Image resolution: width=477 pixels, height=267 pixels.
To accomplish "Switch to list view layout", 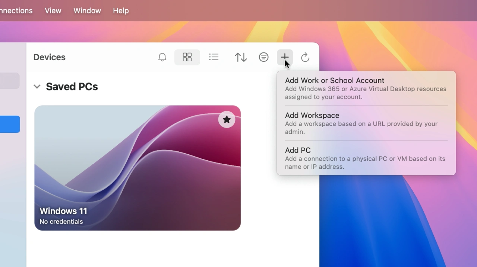I will tap(214, 57).
